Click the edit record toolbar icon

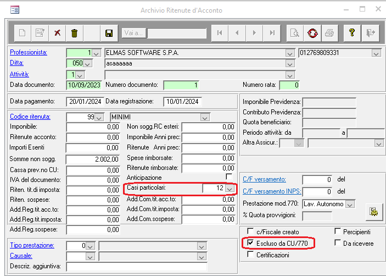pos(40,33)
